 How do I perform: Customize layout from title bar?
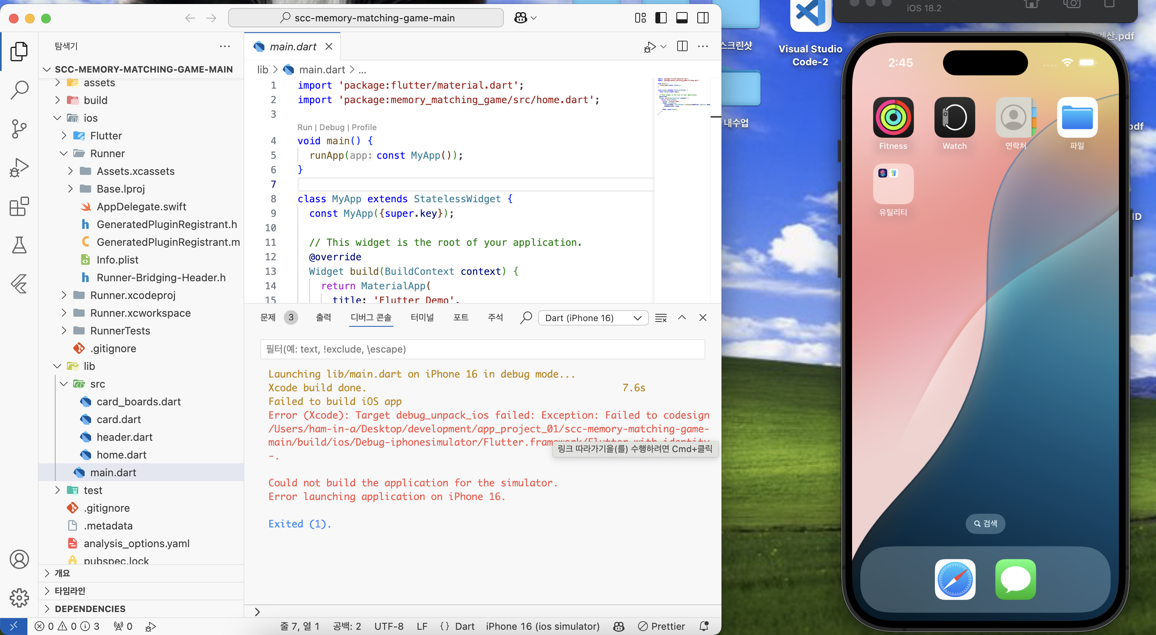640,18
